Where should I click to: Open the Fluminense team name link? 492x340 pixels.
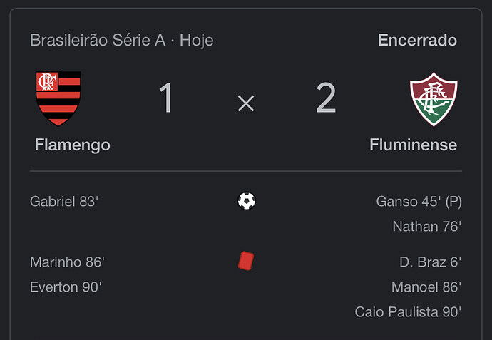coord(414,145)
